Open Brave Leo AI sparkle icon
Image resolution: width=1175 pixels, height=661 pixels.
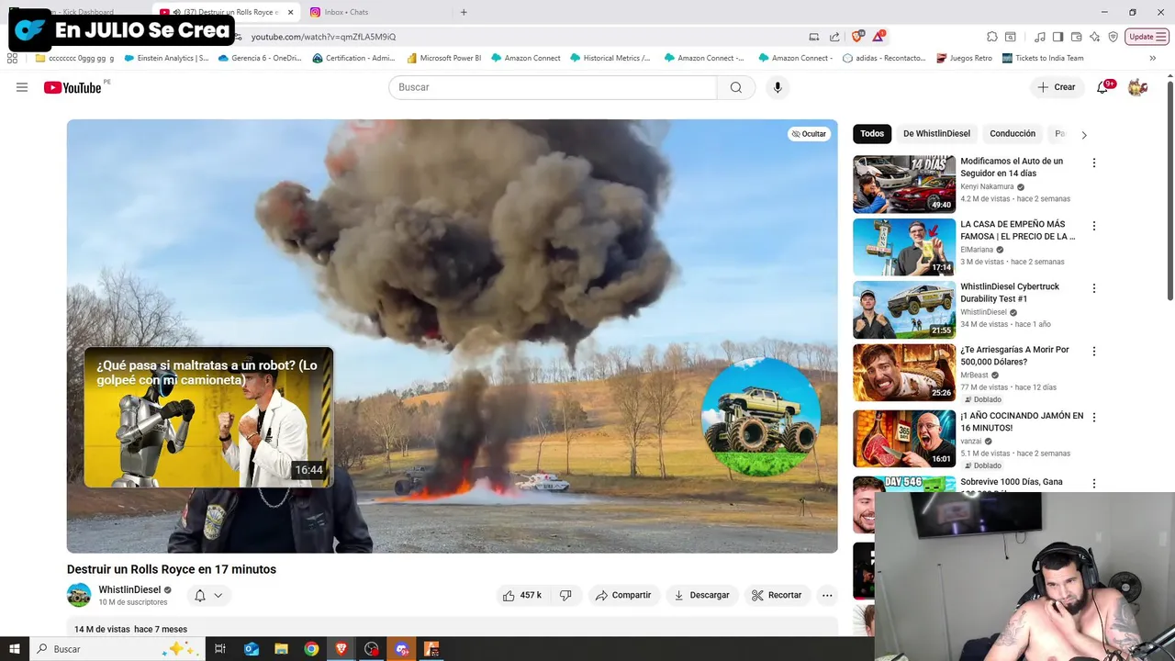(1094, 37)
